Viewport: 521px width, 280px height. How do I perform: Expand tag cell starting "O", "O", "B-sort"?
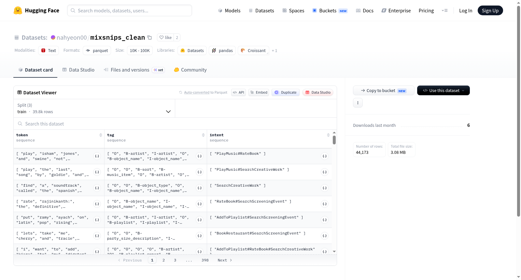200,172
